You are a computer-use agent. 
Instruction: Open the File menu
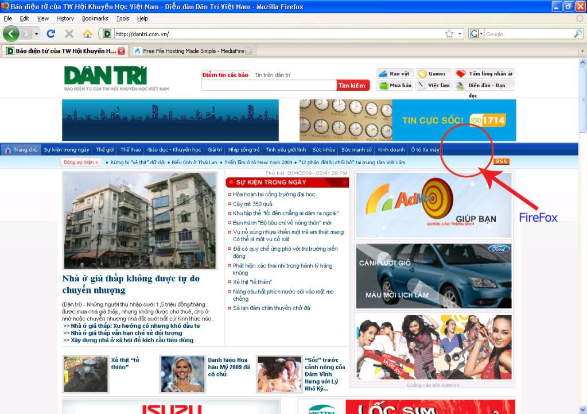click(7, 18)
